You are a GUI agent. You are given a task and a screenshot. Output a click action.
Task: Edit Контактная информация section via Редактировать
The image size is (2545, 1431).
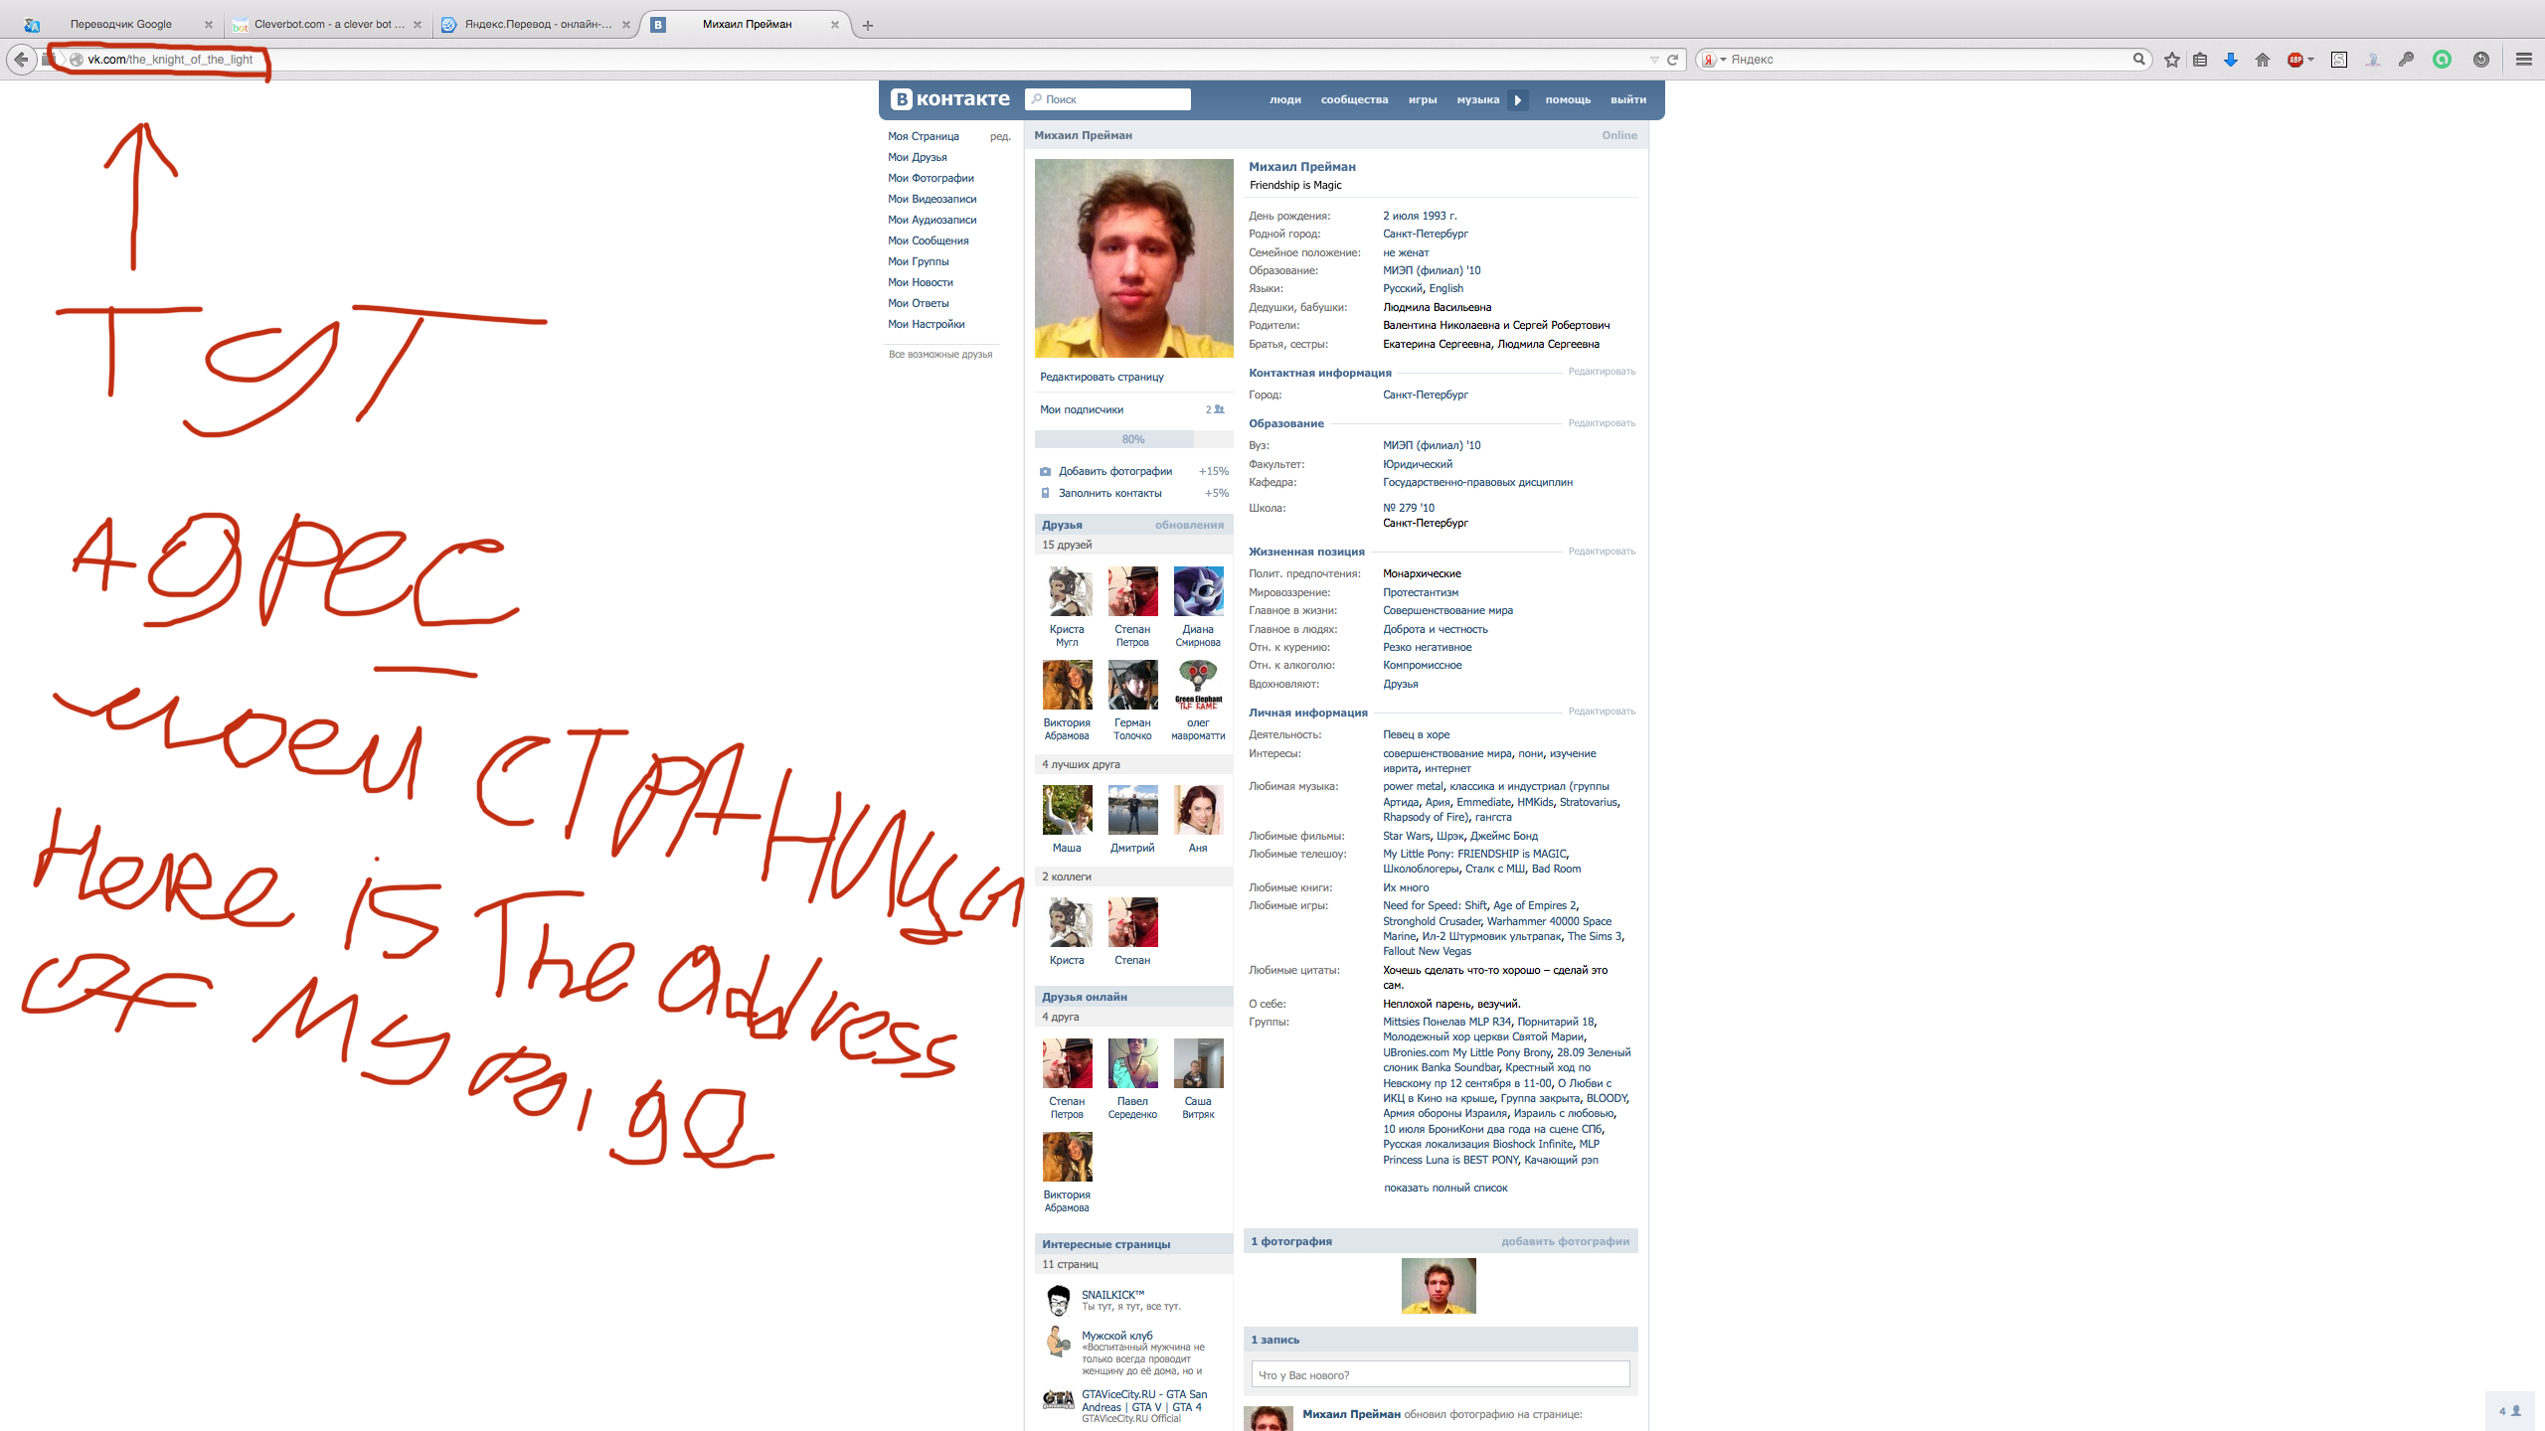click(x=1602, y=372)
